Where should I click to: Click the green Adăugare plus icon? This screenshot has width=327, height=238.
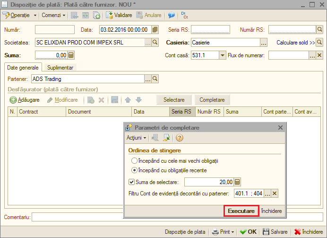pyautogui.click(x=13, y=100)
